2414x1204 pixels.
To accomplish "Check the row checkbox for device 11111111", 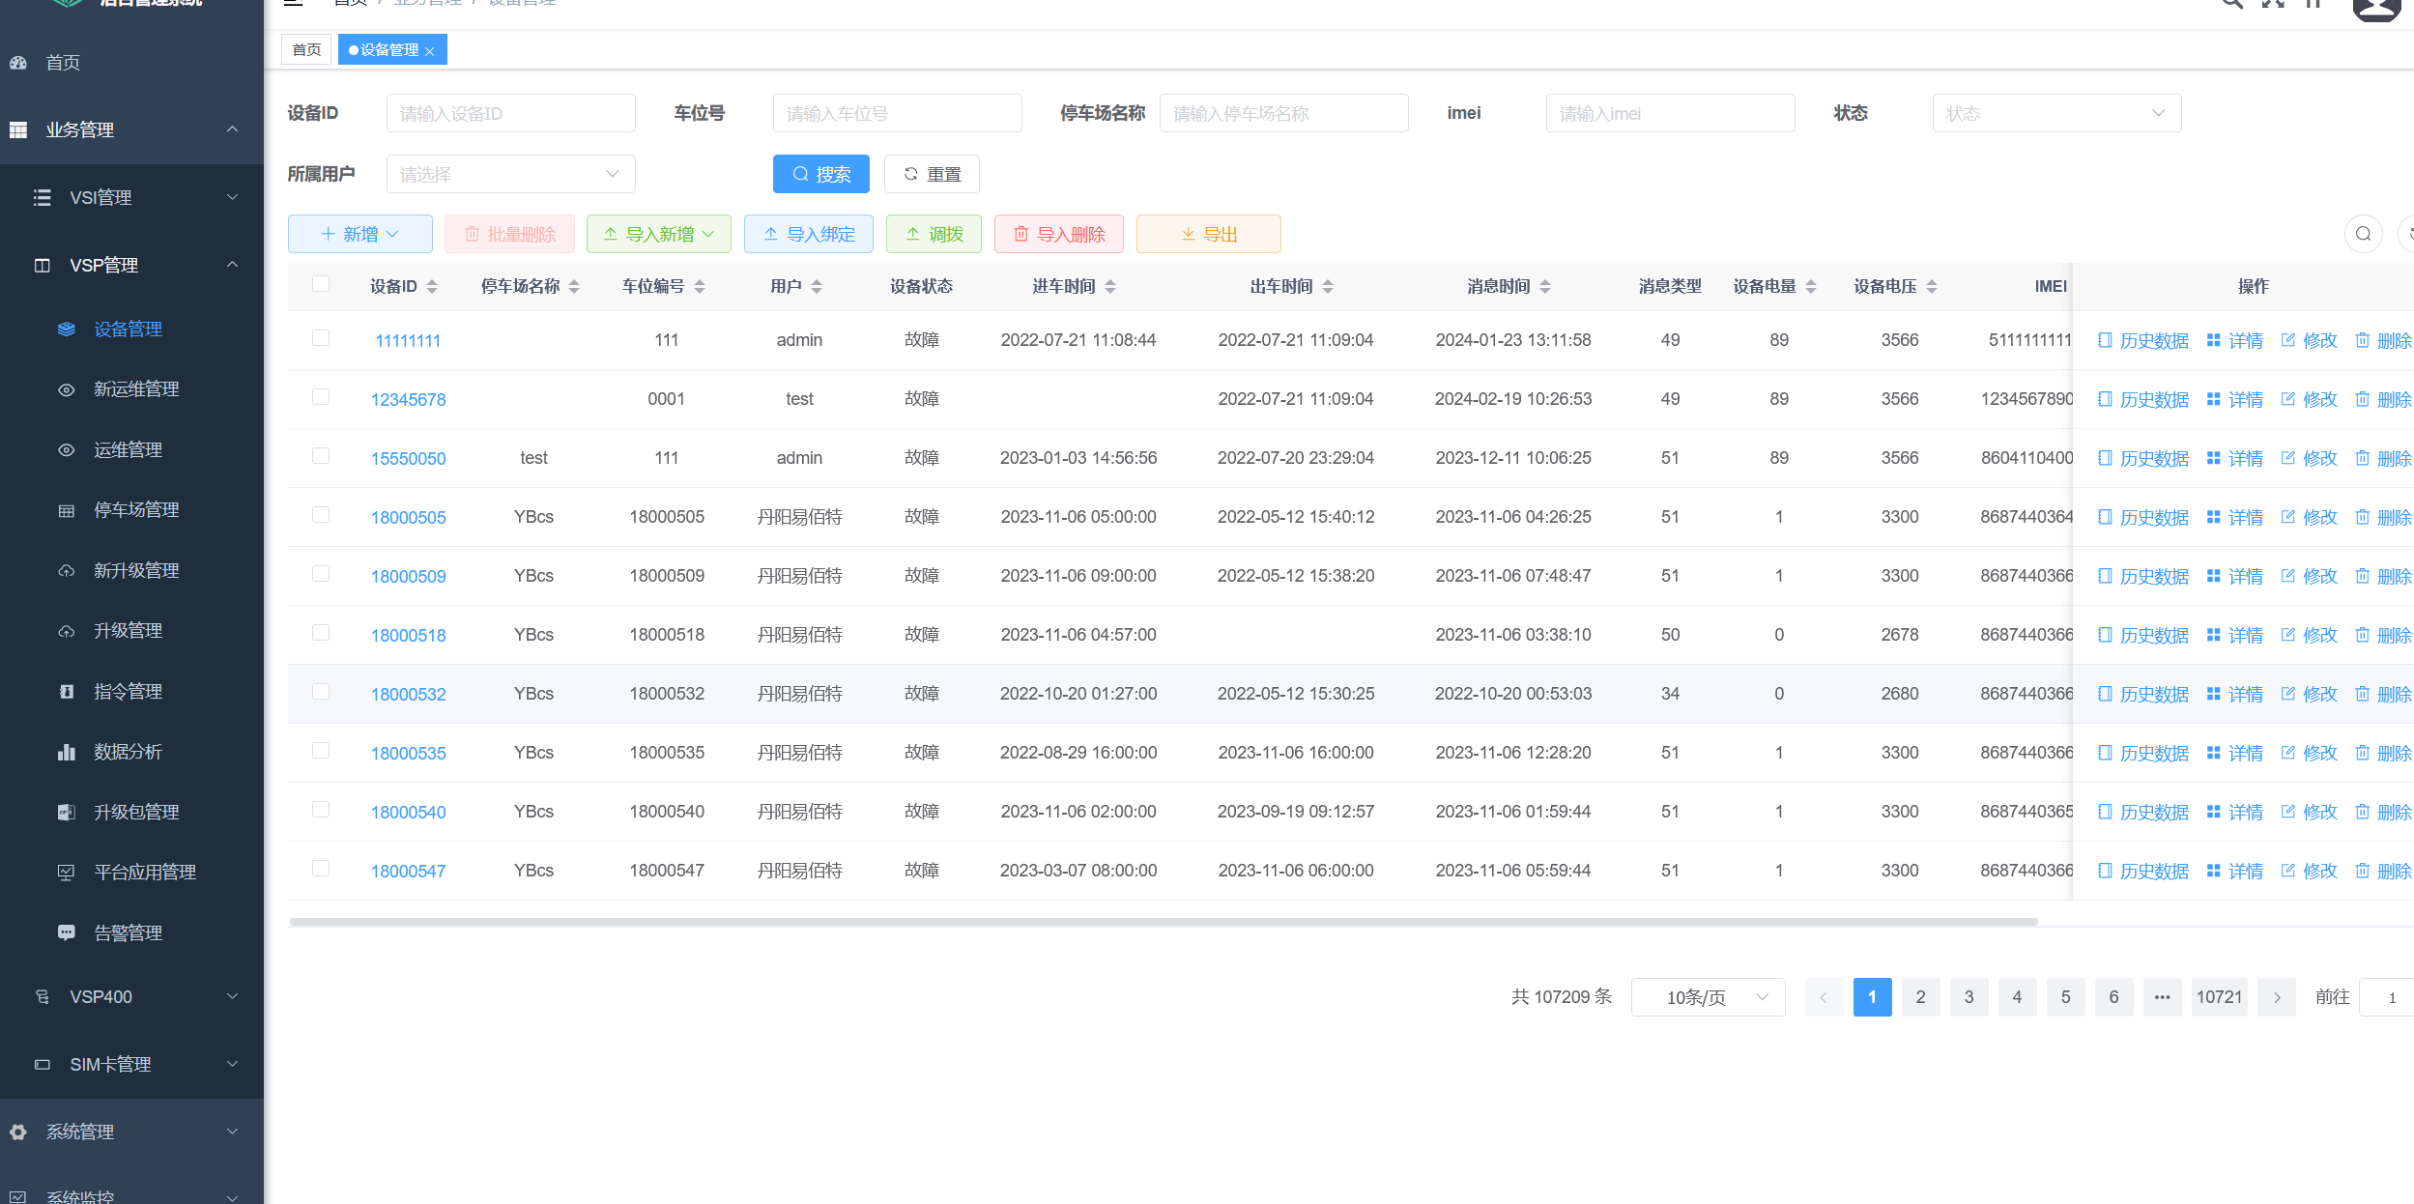I will pyautogui.click(x=321, y=338).
